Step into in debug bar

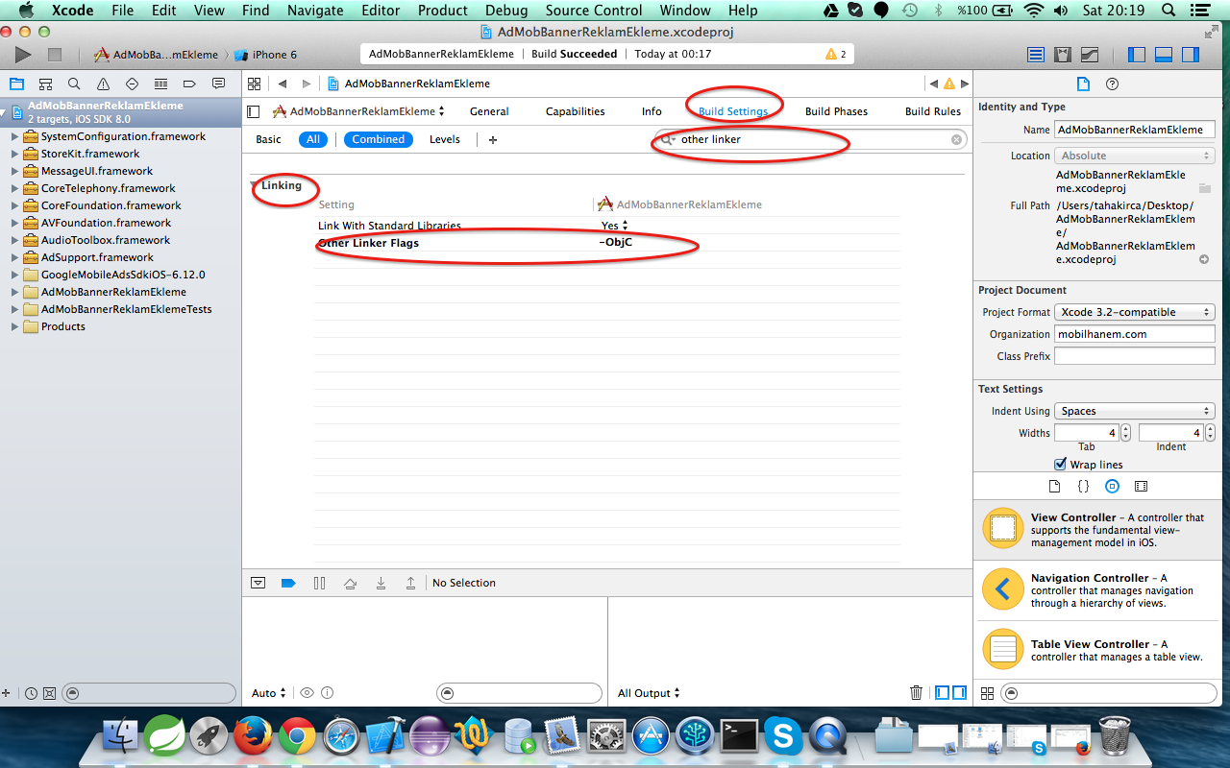tap(381, 583)
